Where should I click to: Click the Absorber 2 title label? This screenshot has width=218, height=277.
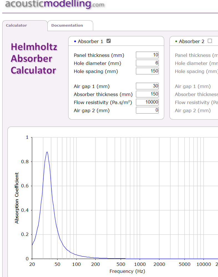click(x=192, y=41)
